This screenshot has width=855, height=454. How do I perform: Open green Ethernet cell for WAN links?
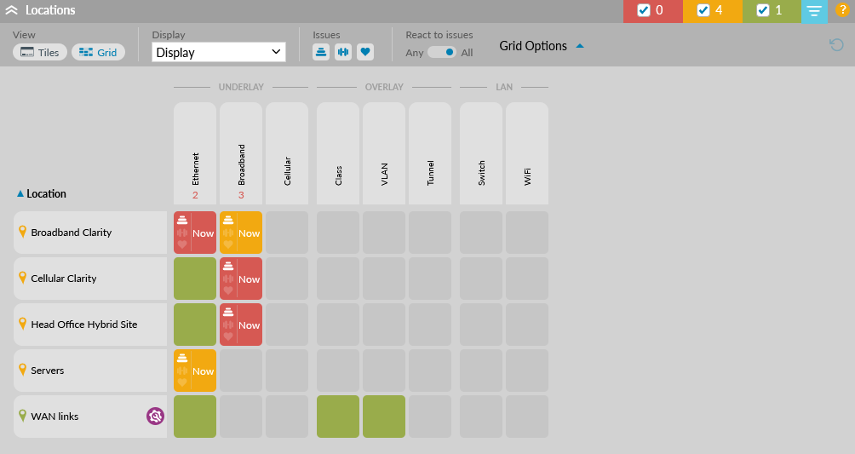coord(195,417)
